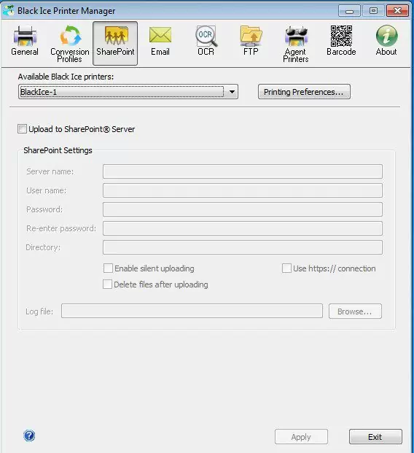Click the Apply button

(301, 437)
